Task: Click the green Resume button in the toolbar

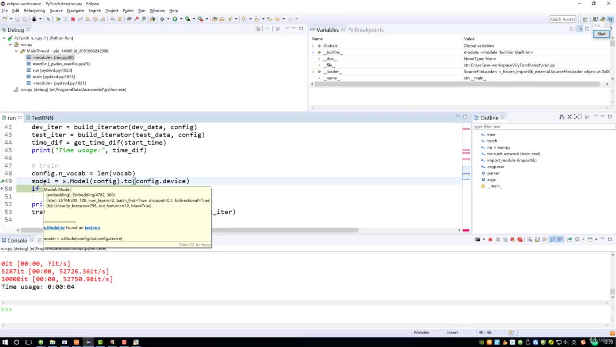Action: coord(58,19)
